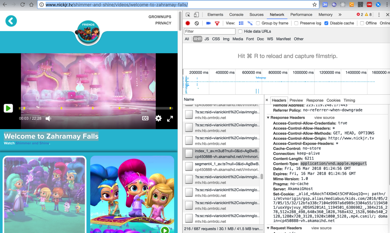Select the JS filter type
The image size is (390, 233).
coord(207,39)
